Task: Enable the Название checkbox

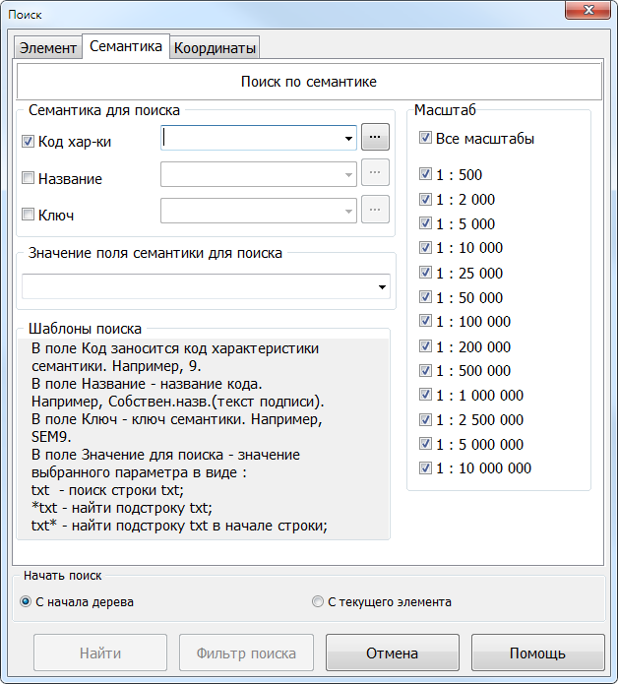Action: pos(28,178)
